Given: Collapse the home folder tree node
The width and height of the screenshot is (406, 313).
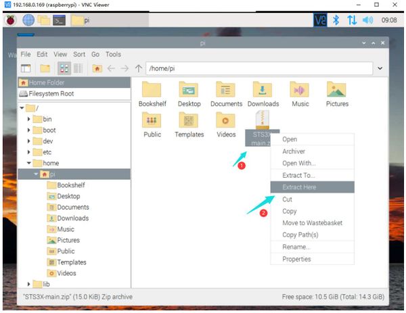Looking at the screenshot, I should pos(29,163).
